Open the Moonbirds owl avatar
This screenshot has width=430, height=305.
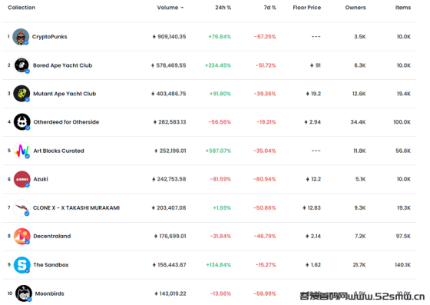(24, 293)
